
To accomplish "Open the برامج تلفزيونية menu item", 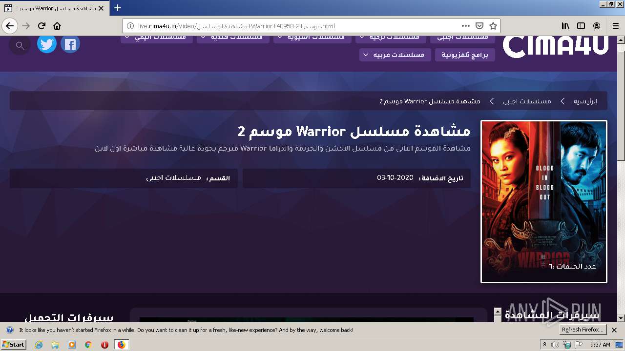I will point(465,55).
